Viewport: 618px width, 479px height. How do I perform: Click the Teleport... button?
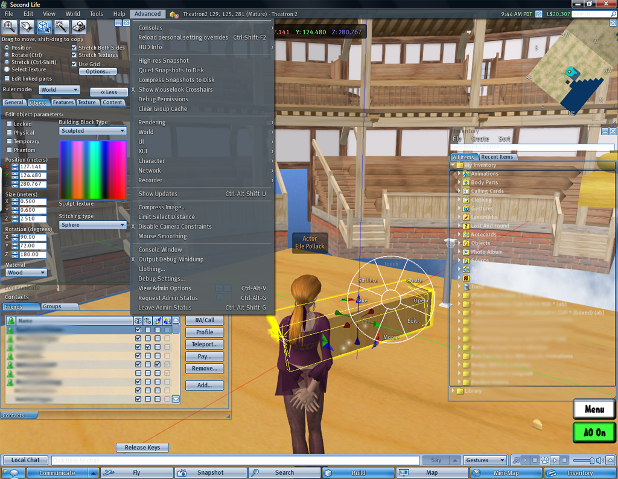205,344
